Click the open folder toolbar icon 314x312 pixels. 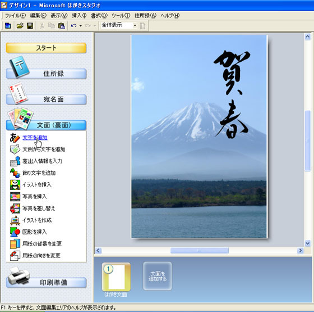click(x=20, y=26)
